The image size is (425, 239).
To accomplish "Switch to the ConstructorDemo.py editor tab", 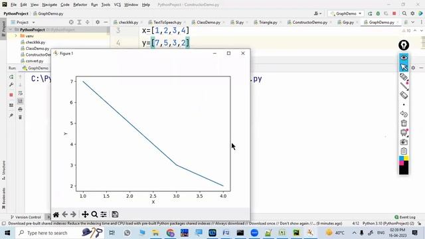I will tap(310, 22).
